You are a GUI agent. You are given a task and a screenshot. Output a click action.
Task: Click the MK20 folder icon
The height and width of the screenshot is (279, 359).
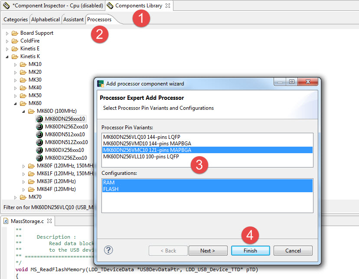click(23, 72)
